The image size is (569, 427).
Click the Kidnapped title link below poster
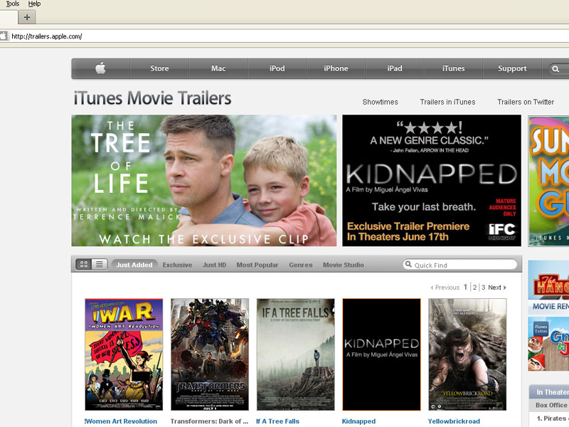click(x=358, y=421)
